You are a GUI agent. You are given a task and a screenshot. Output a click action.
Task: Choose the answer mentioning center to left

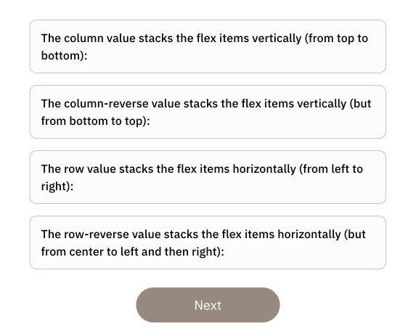208,243
